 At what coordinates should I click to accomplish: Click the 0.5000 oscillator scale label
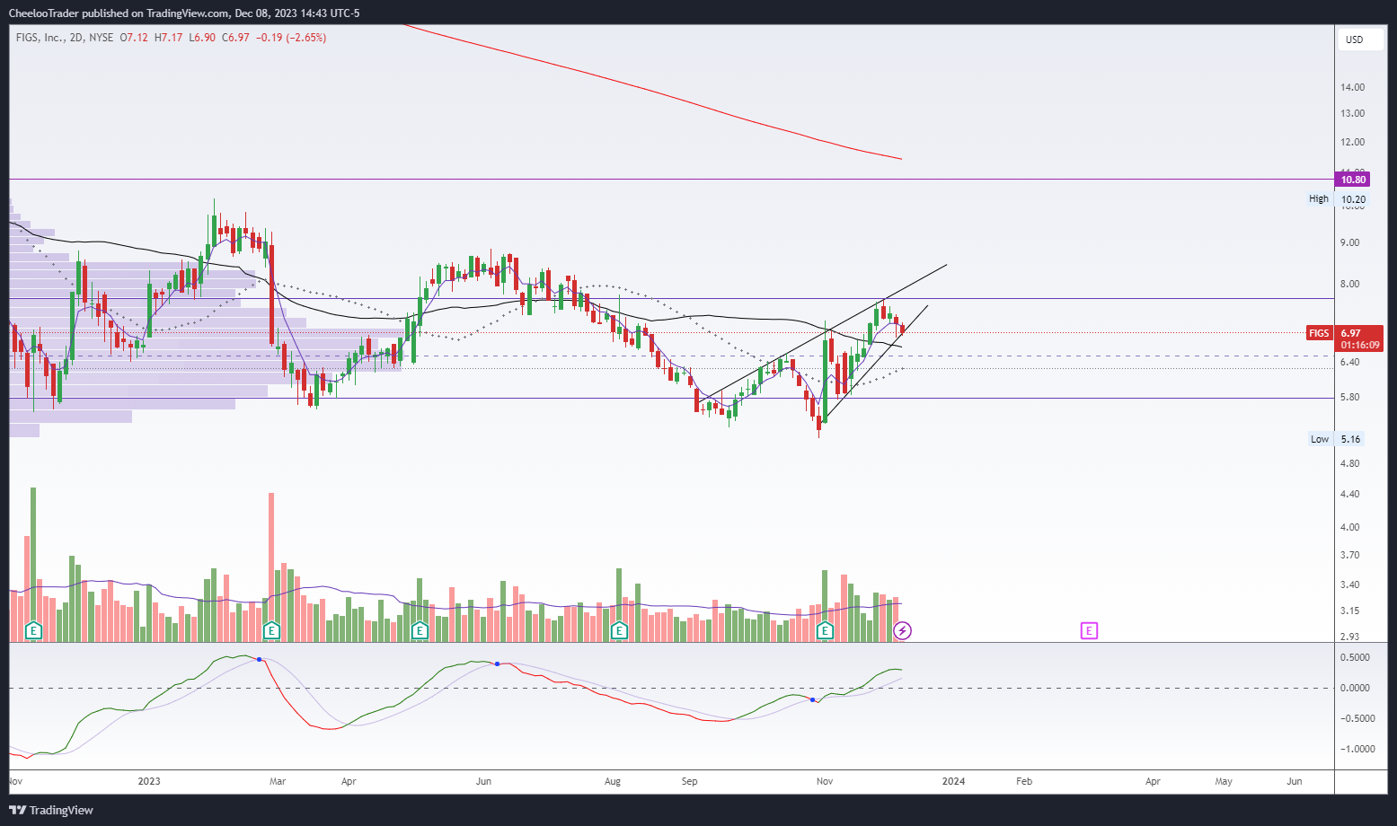pos(1355,657)
